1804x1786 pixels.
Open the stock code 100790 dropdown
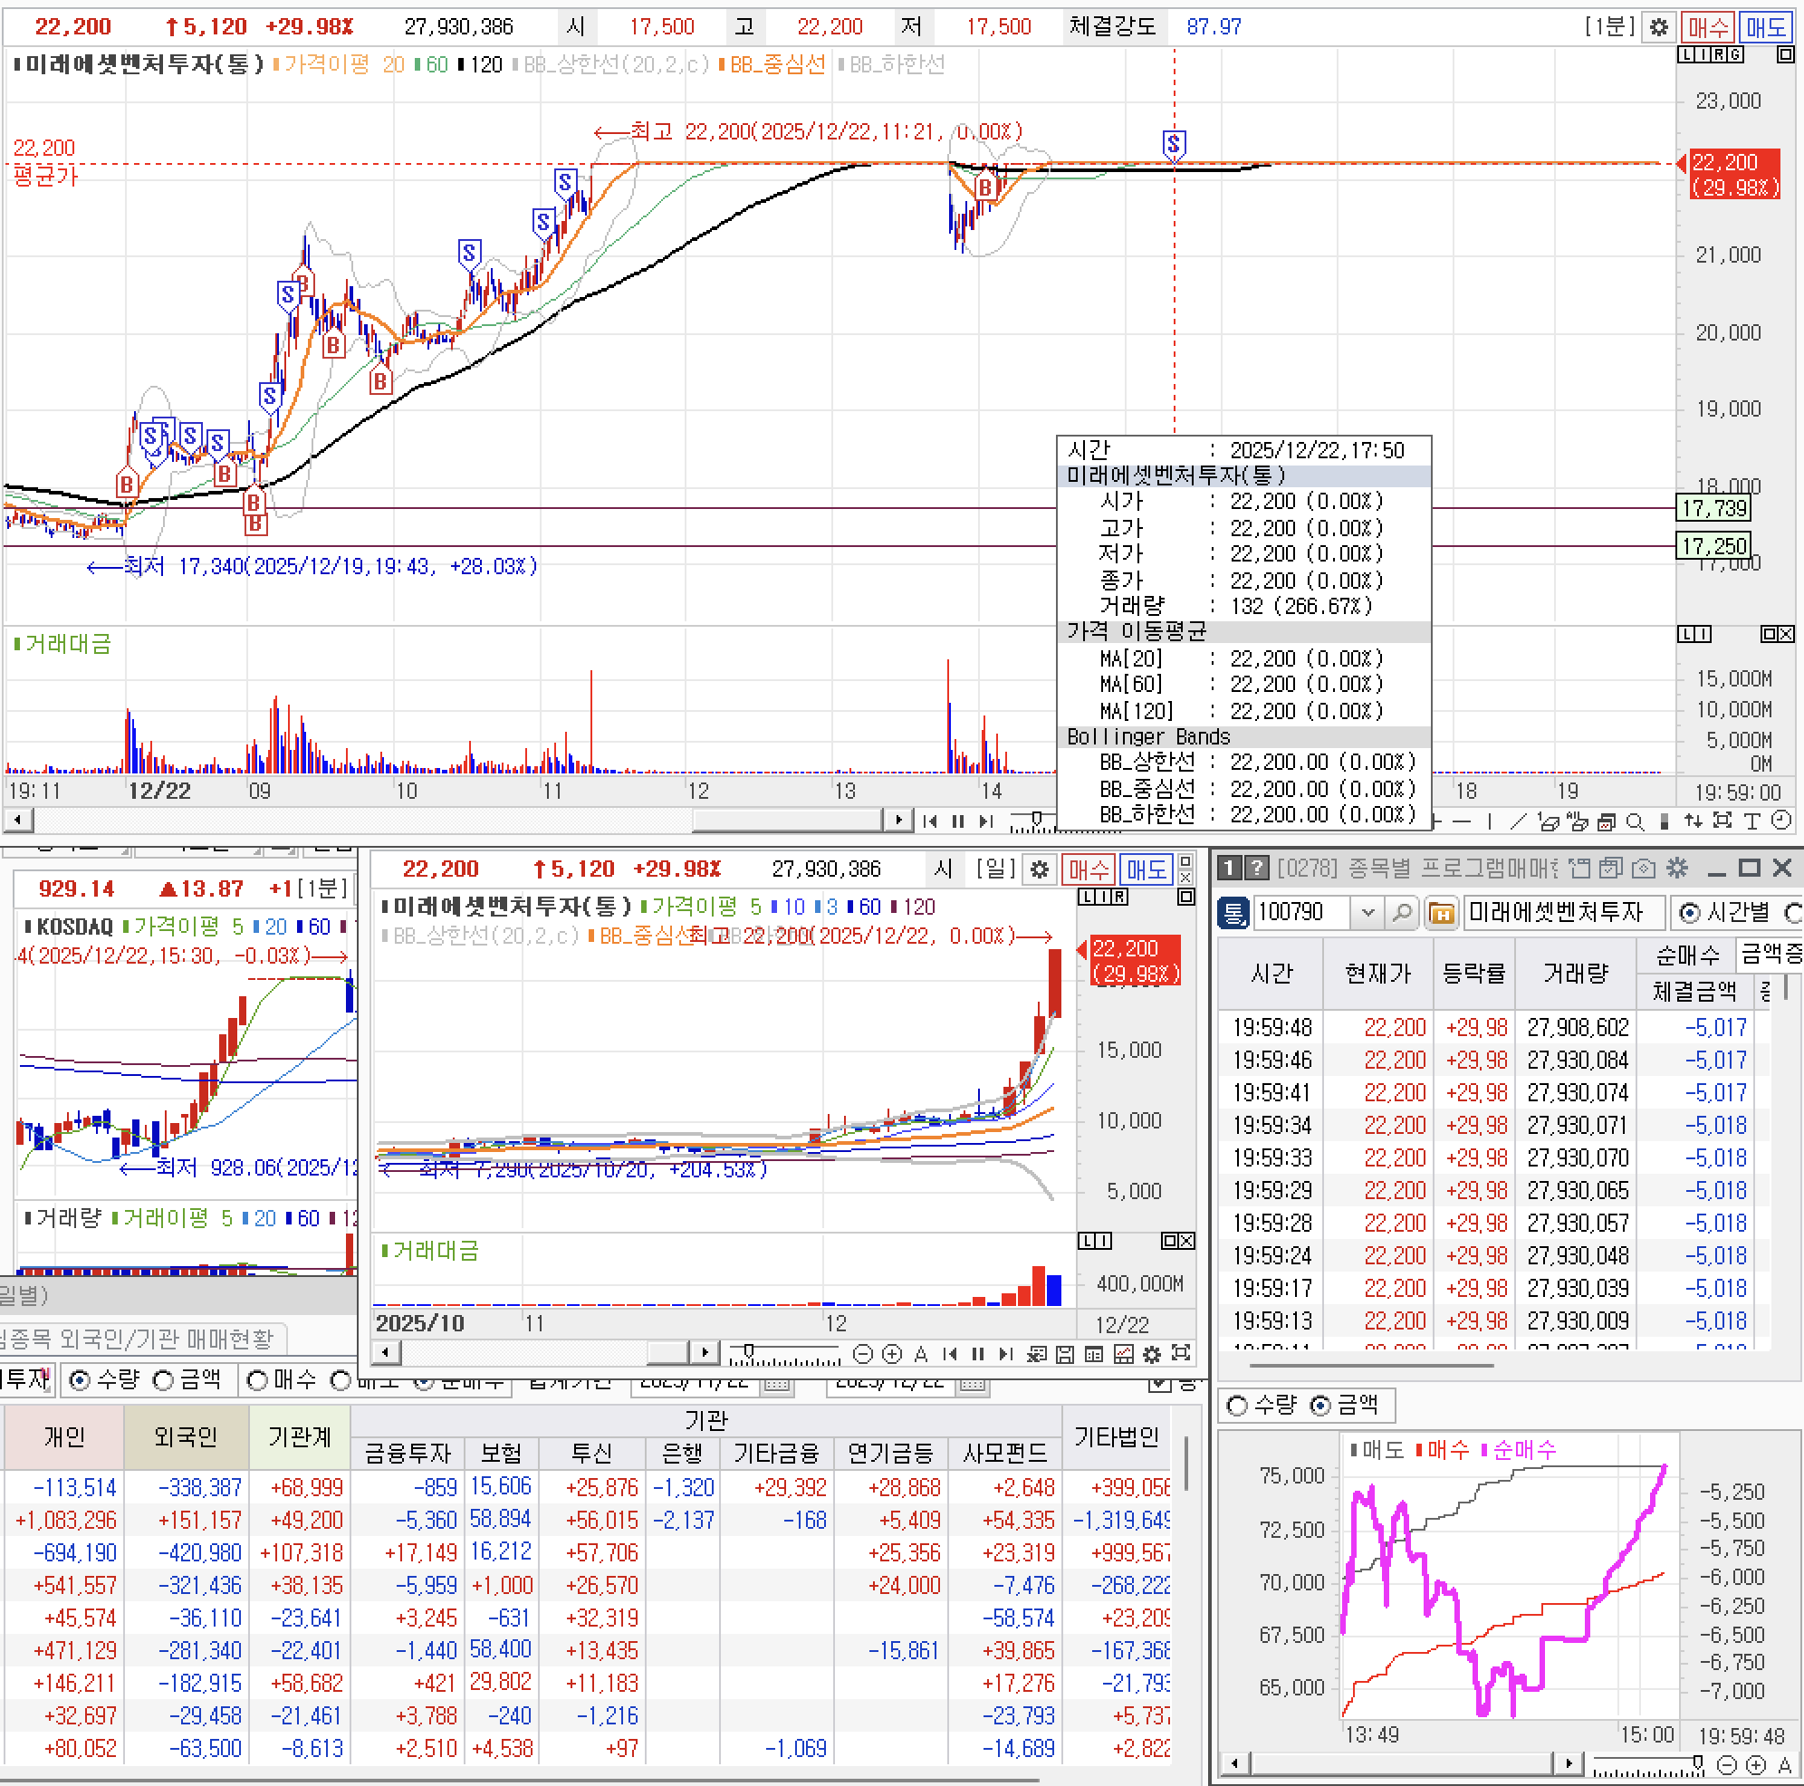tap(1367, 912)
